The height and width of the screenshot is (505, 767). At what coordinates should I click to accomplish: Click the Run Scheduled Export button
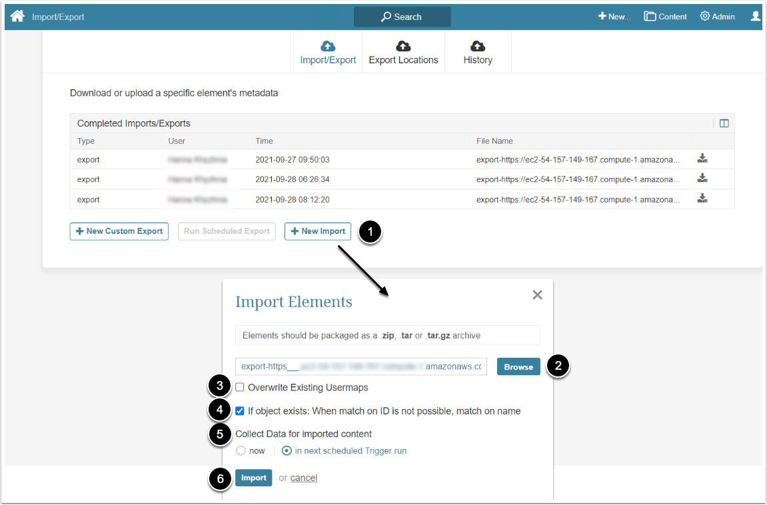click(x=227, y=231)
